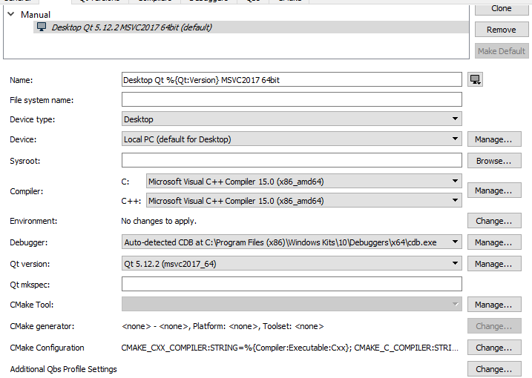Viewport: 532px width, 378px height.
Task: Click Change for Additional Qbs Profile Settings
Action: pyautogui.click(x=494, y=369)
